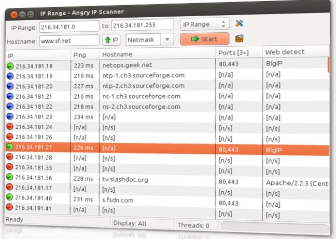Click the green status dot for 216.34.181.18
This screenshot has width=336, height=239.
click(10, 66)
